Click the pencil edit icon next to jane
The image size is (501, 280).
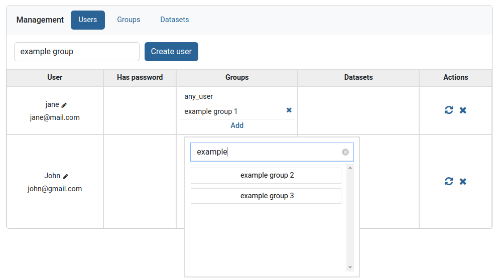64,105
